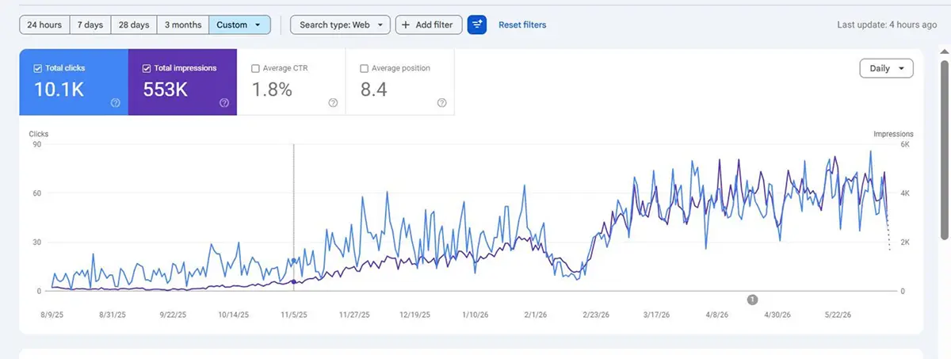951x359 pixels.
Task: Choose the 3 months date range
Action: coord(183,25)
